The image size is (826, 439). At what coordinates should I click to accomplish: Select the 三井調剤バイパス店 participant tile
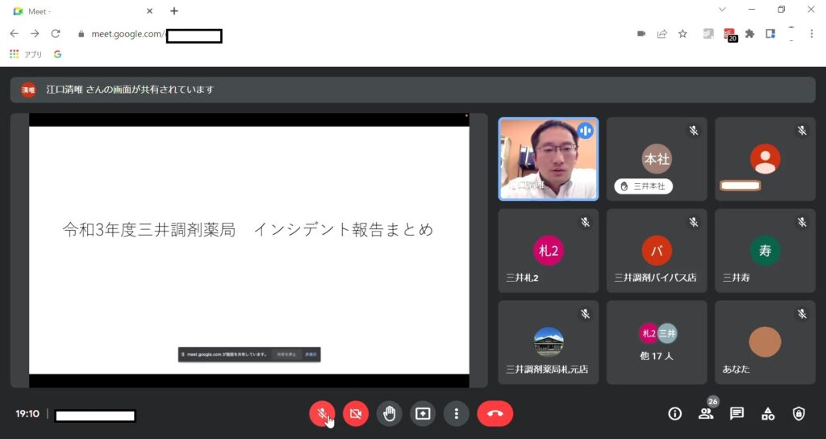tap(657, 250)
